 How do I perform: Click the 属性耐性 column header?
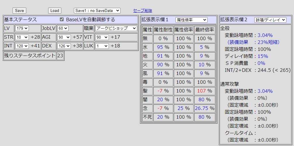163,29
